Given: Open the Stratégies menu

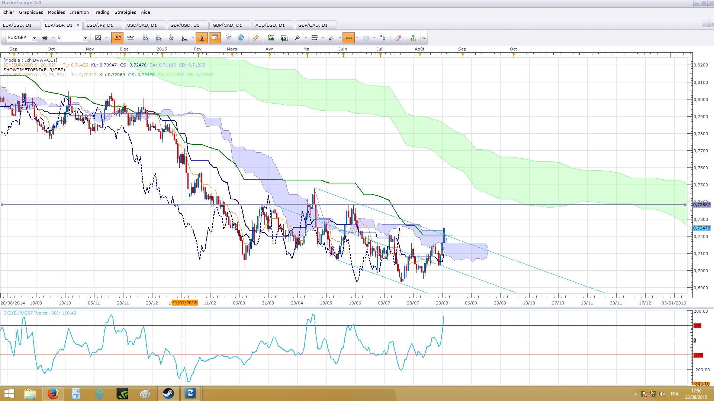Looking at the screenshot, I should tap(125, 12).
